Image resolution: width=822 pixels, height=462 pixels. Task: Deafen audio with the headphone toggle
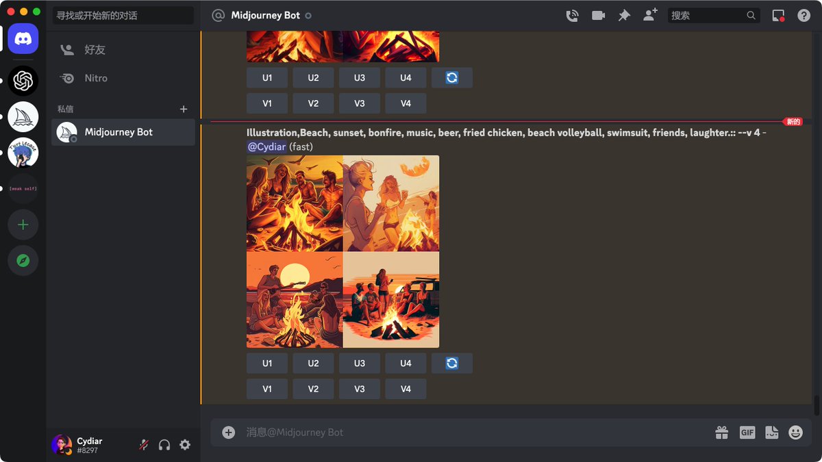(164, 444)
